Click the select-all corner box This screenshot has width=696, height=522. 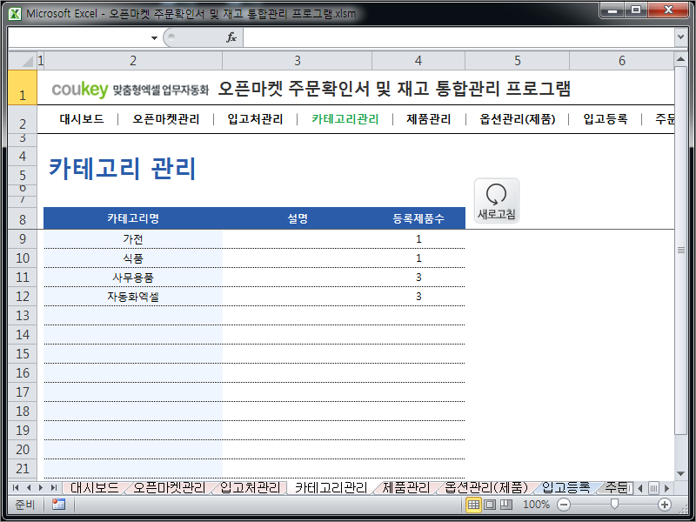(x=23, y=60)
